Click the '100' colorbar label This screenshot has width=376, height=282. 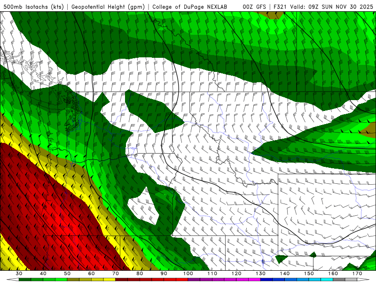coord(188,274)
